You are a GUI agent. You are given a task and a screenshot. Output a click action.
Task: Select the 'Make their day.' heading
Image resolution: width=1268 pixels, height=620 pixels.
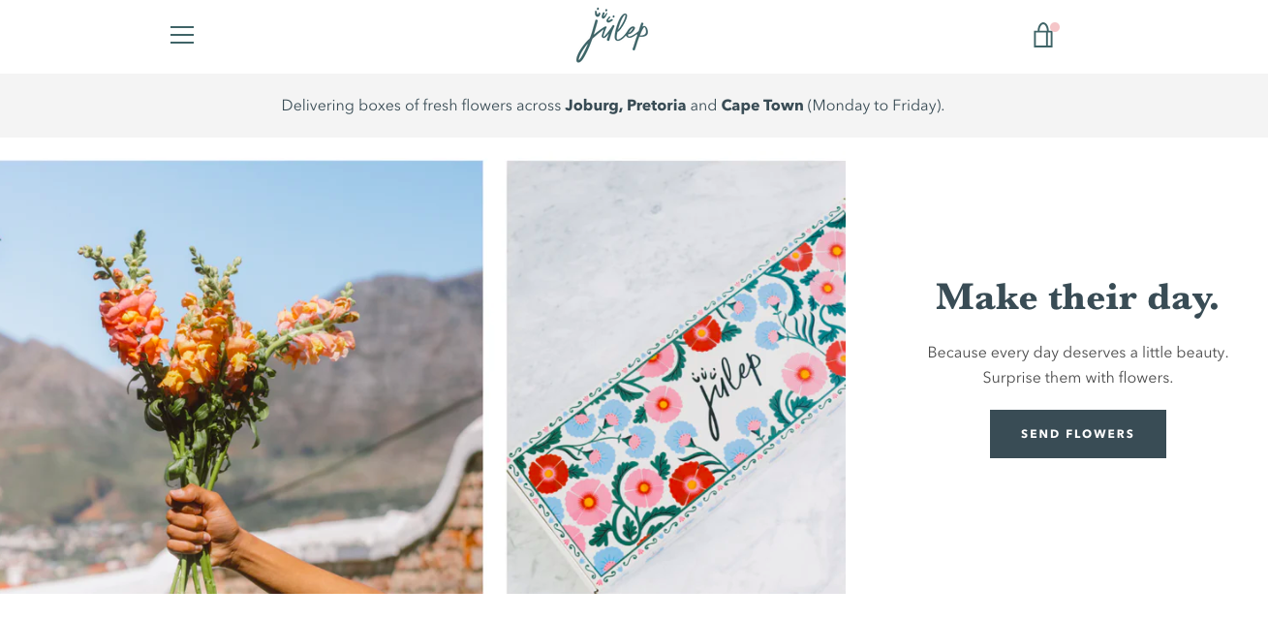1077,297
